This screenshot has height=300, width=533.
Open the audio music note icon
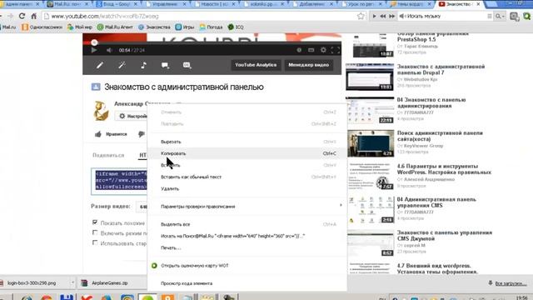(143, 65)
